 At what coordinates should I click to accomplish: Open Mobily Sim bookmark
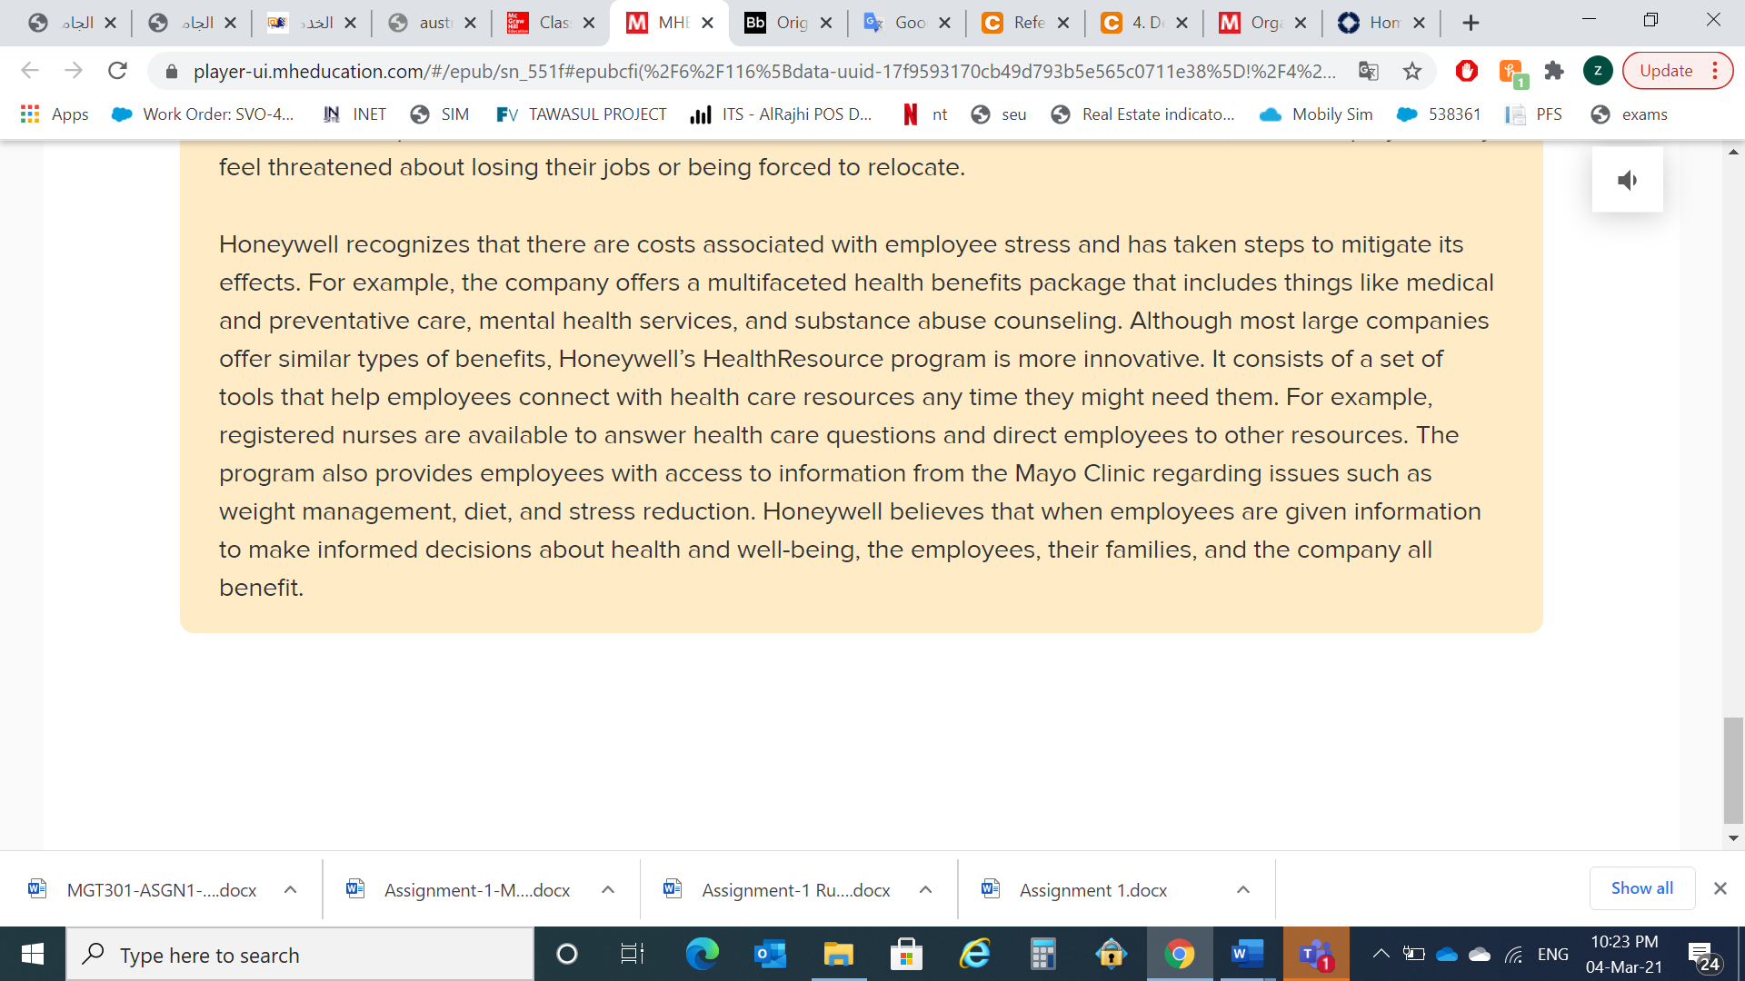point(1316,114)
